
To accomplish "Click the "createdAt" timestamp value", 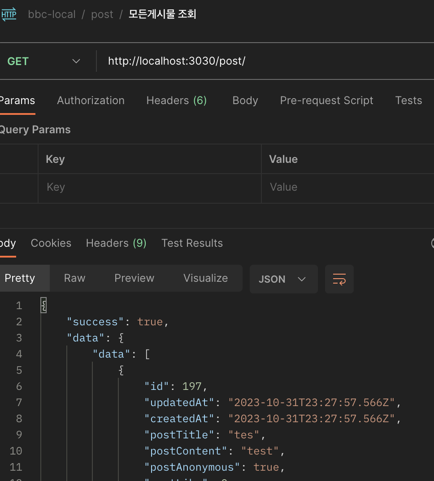I will tap(312, 419).
